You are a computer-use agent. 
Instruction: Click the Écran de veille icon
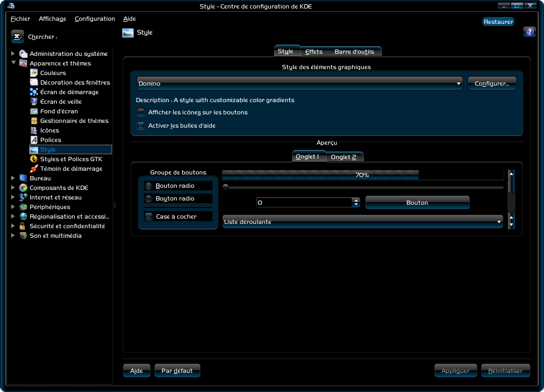[33, 102]
